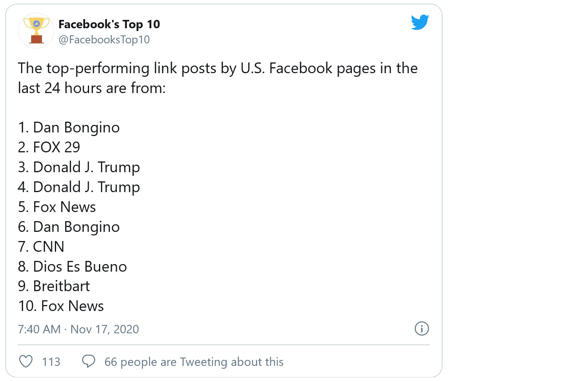Click the "2. FOX 29" line
The height and width of the screenshot is (381, 561).
coord(49,148)
